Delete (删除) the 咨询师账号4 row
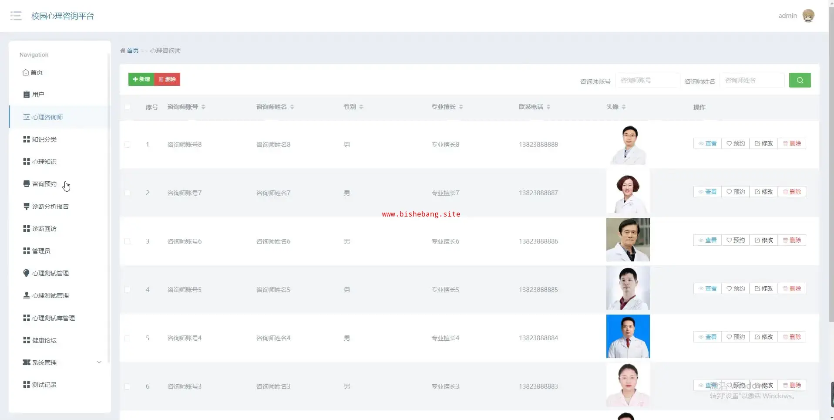Image resolution: width=834 pixels, height=420 pixels. tap(792, 337)
